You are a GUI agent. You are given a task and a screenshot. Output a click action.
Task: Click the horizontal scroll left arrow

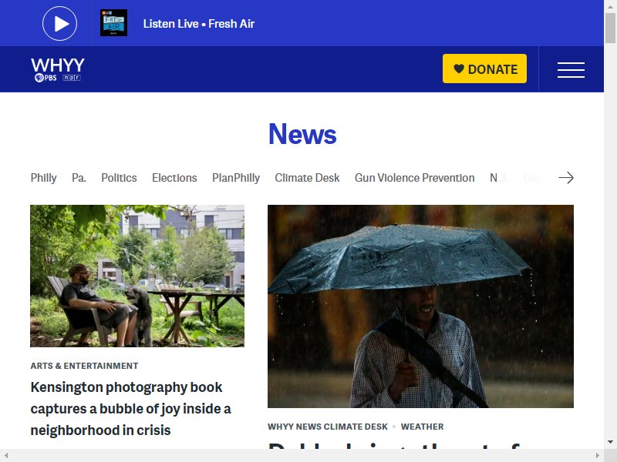click(x=6, y=456)
